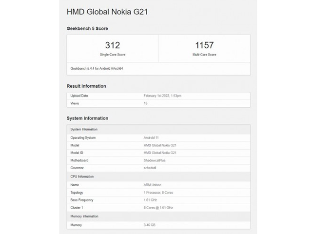Click the Views count 15

tap(145, 103)
